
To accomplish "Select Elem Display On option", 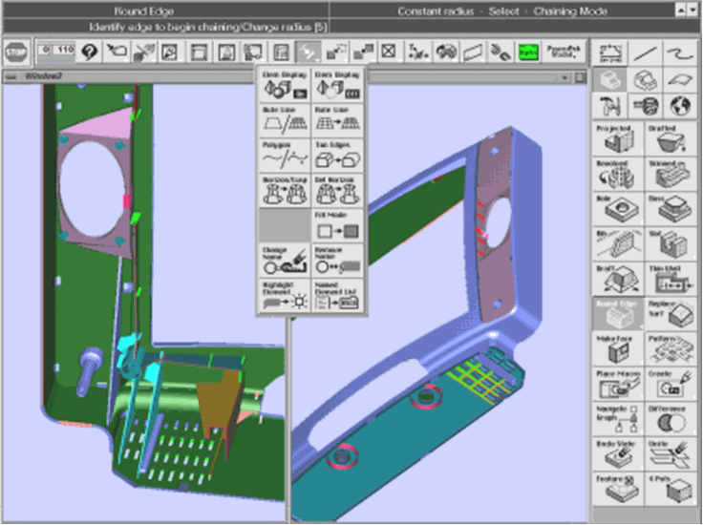I will point(285,85).
